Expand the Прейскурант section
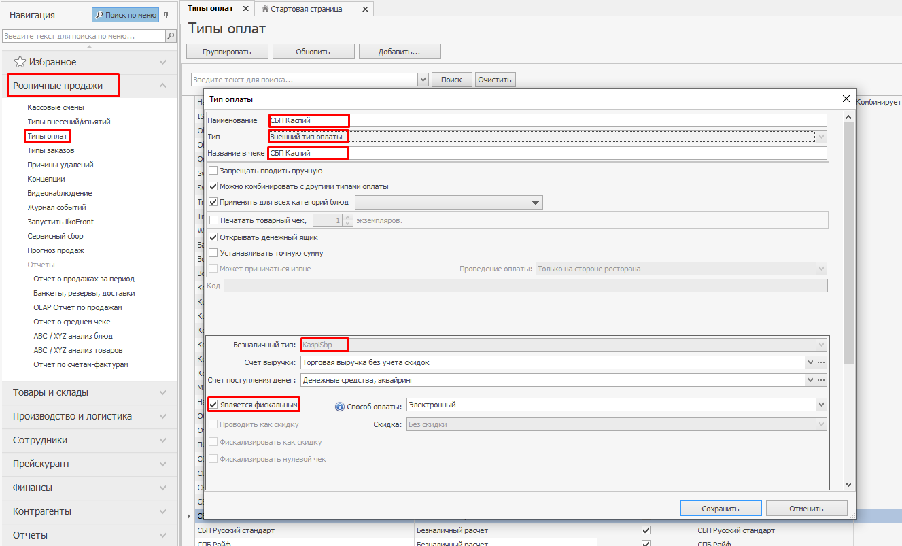The height and width of the screenshot is (546, 902). [x=162, y=464]
